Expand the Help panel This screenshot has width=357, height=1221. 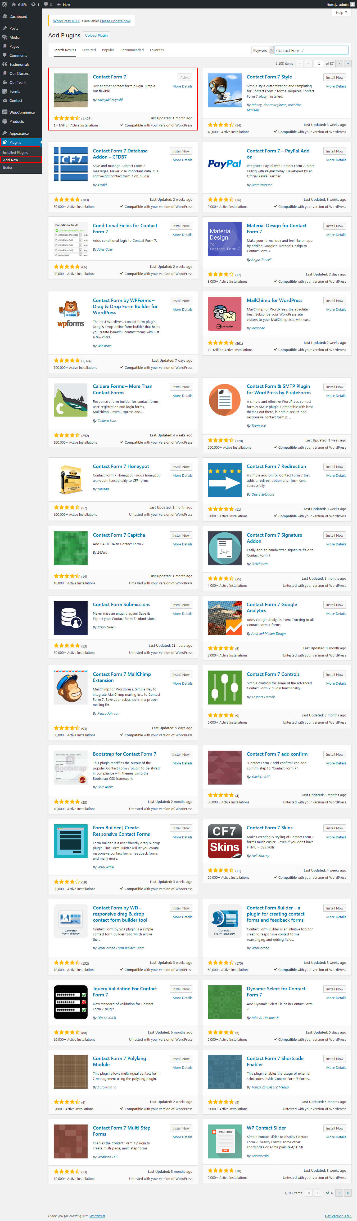(x=341, y=13)
